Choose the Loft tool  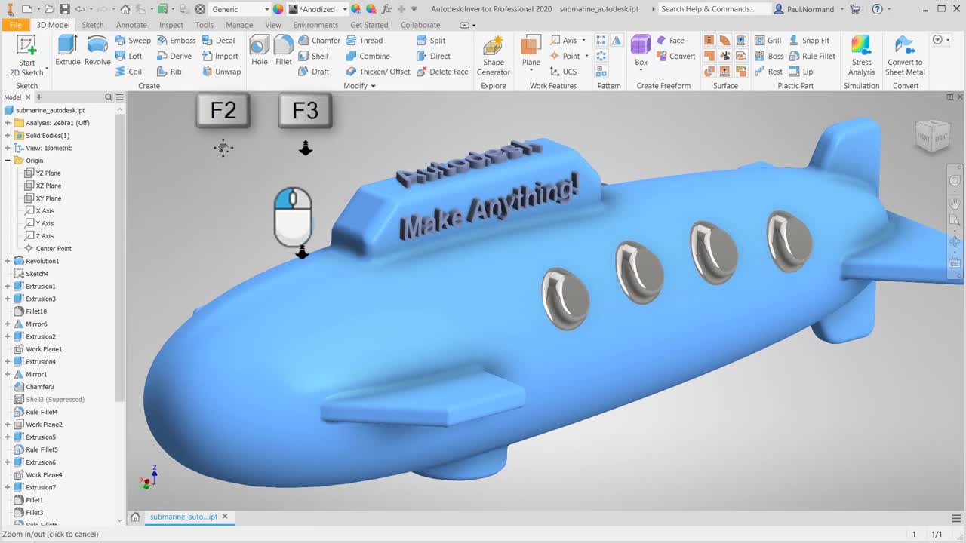coord(129,56)
